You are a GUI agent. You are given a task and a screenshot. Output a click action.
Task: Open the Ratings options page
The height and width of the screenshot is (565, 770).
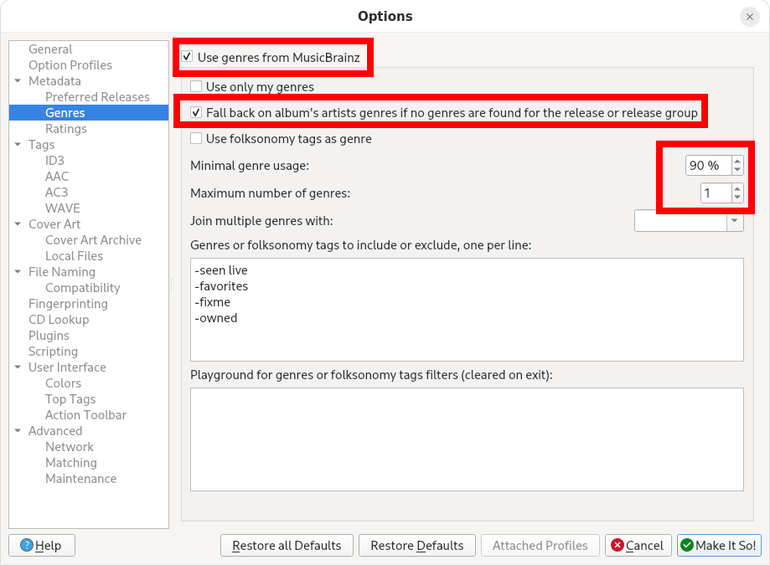coord(66,129)
